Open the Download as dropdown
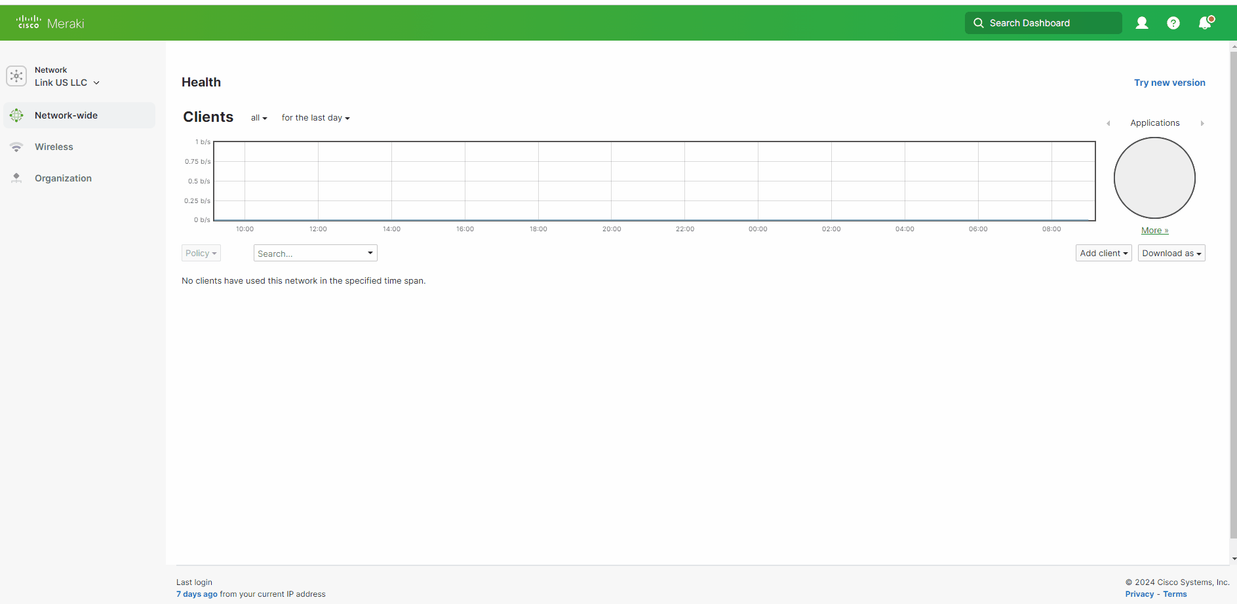 tap(1171, 254)
